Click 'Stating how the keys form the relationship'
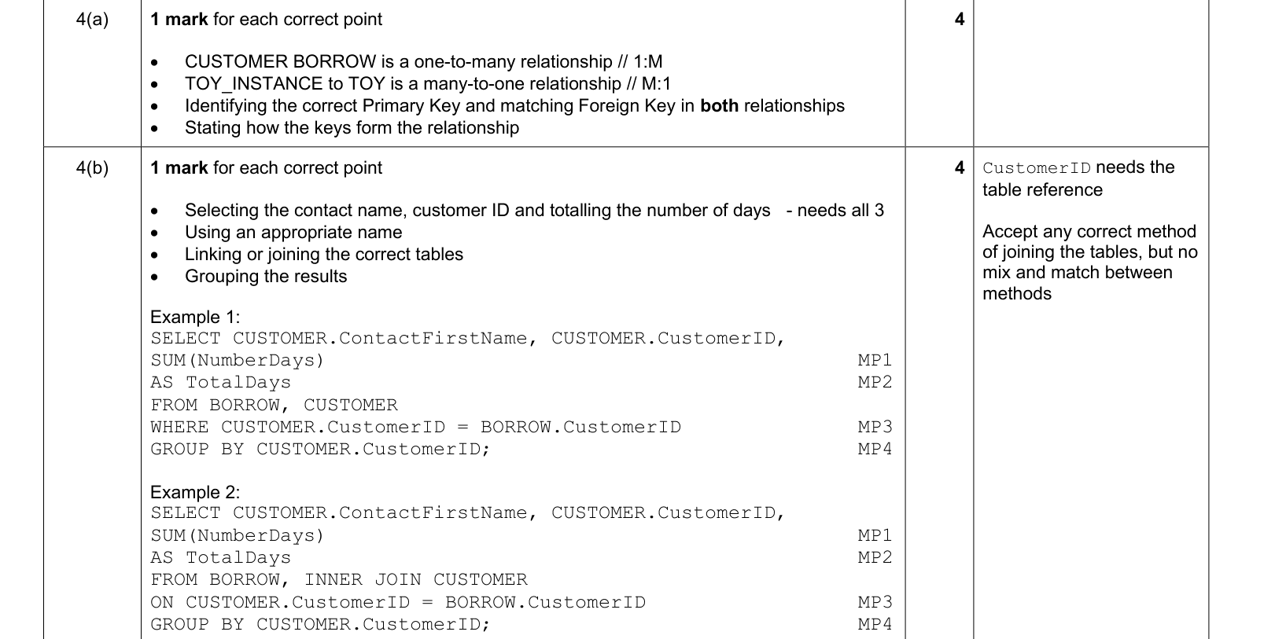 pos(352,128)
